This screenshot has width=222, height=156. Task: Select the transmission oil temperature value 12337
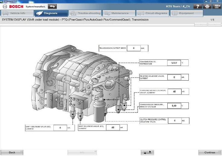(174, 63)
